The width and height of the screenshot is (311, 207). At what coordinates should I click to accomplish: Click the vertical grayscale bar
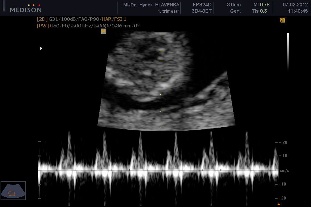pos(288,51)
